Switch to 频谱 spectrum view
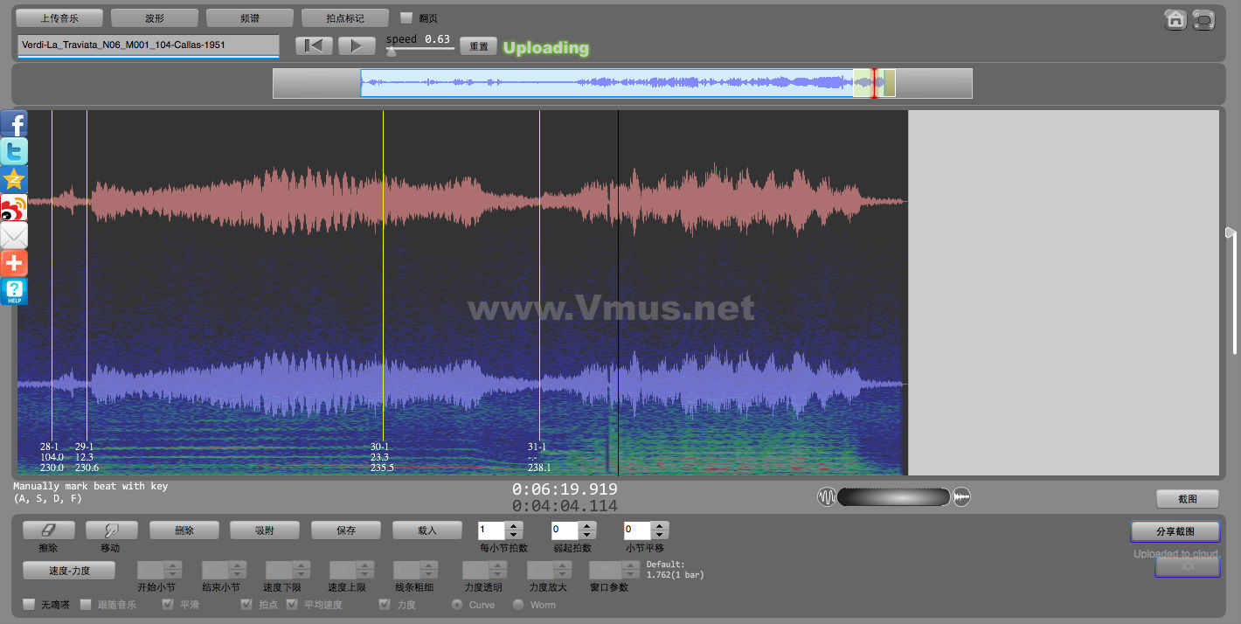Image resolution: width=1241 pixels, height=624 pixels. pos(250,17)
